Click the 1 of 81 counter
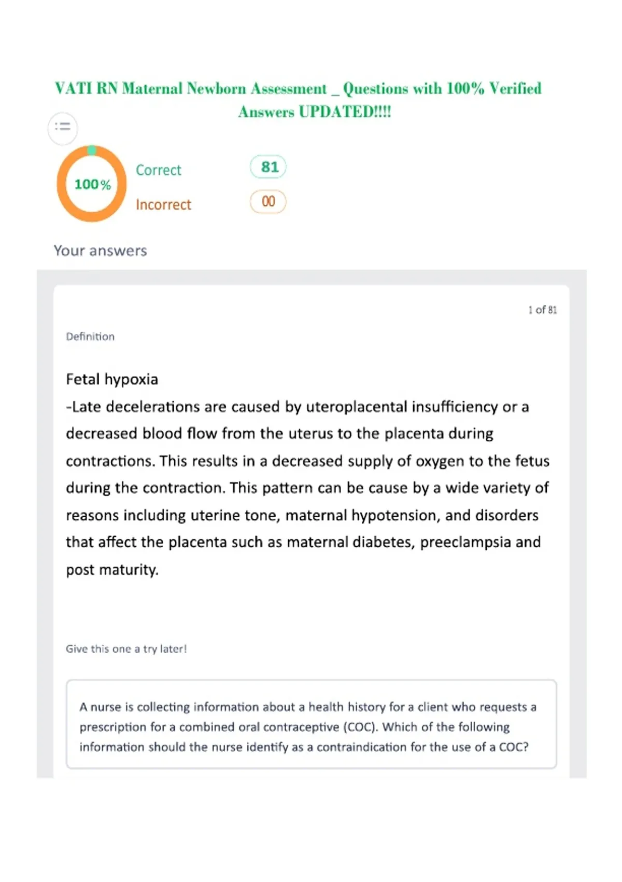The height and width of the screenshot is (882, 622). pyautogui.click(x=543, y=310)
